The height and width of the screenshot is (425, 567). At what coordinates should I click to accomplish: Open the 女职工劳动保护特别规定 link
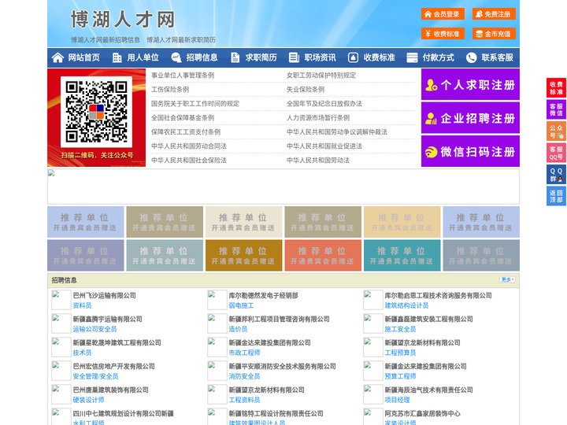click(321, 76)
